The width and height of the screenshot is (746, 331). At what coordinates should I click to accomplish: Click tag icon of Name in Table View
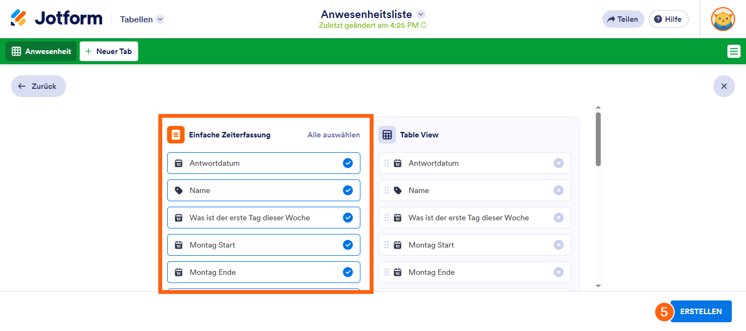coord(398,190)
